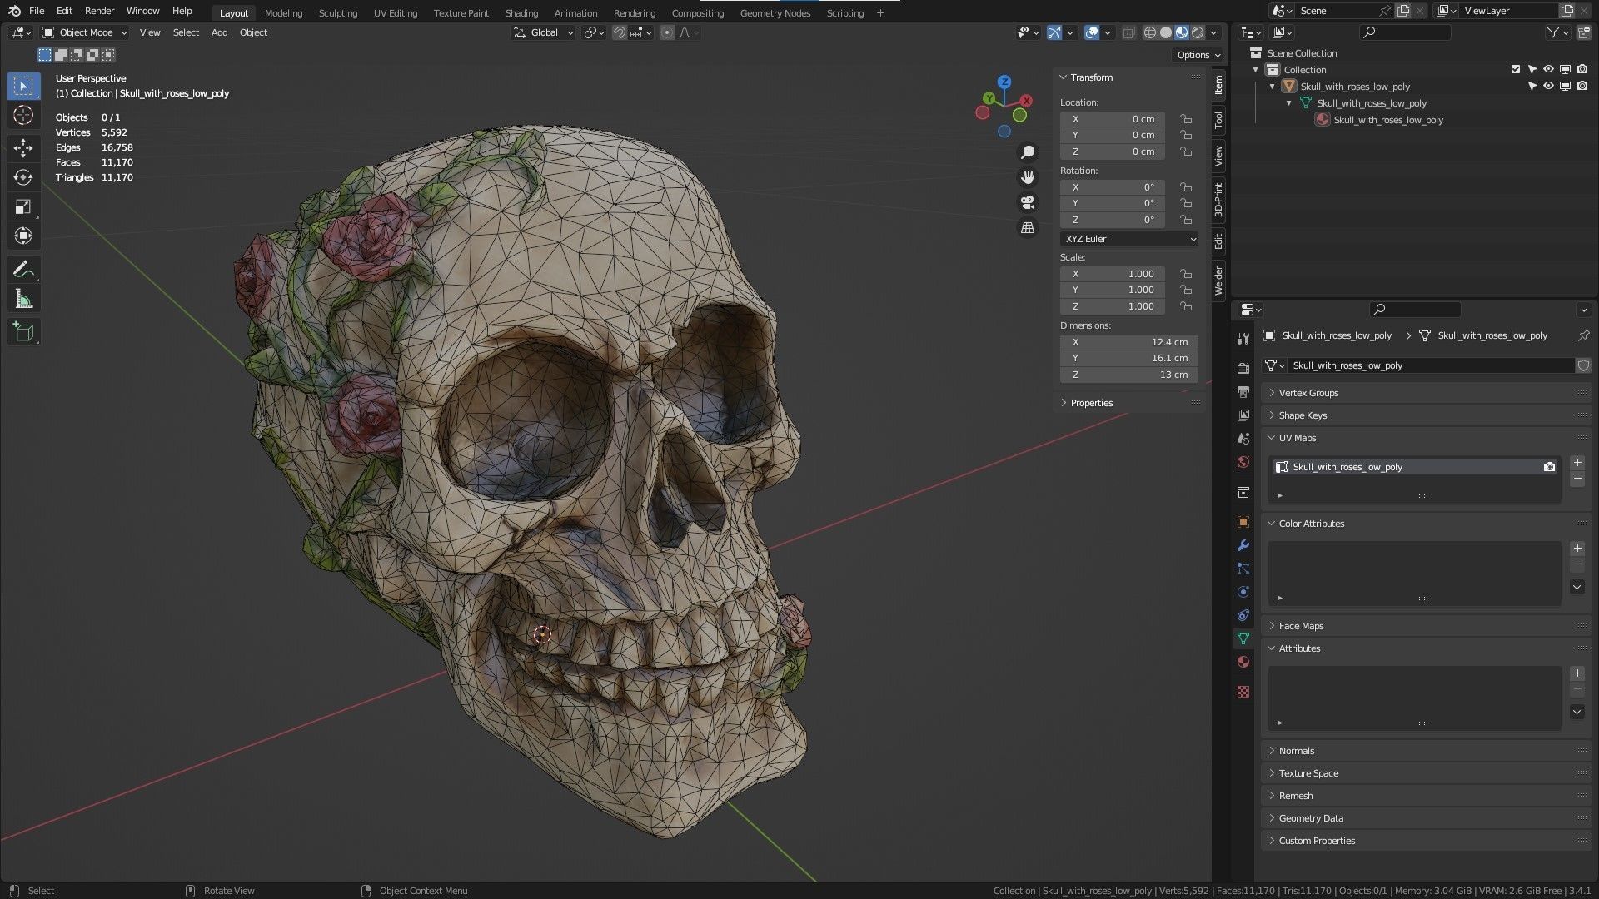Select the Annotate tool

(x=23, y=270)
